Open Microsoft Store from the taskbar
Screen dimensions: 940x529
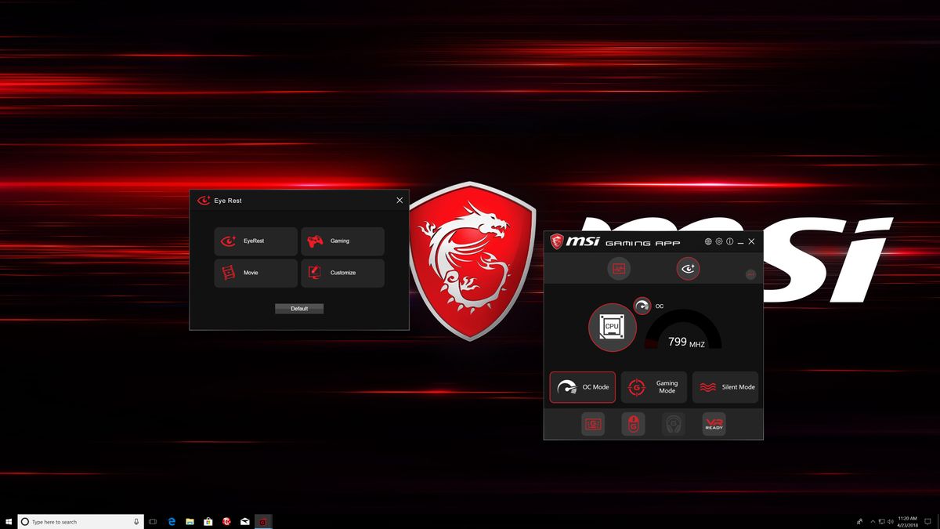208,521
